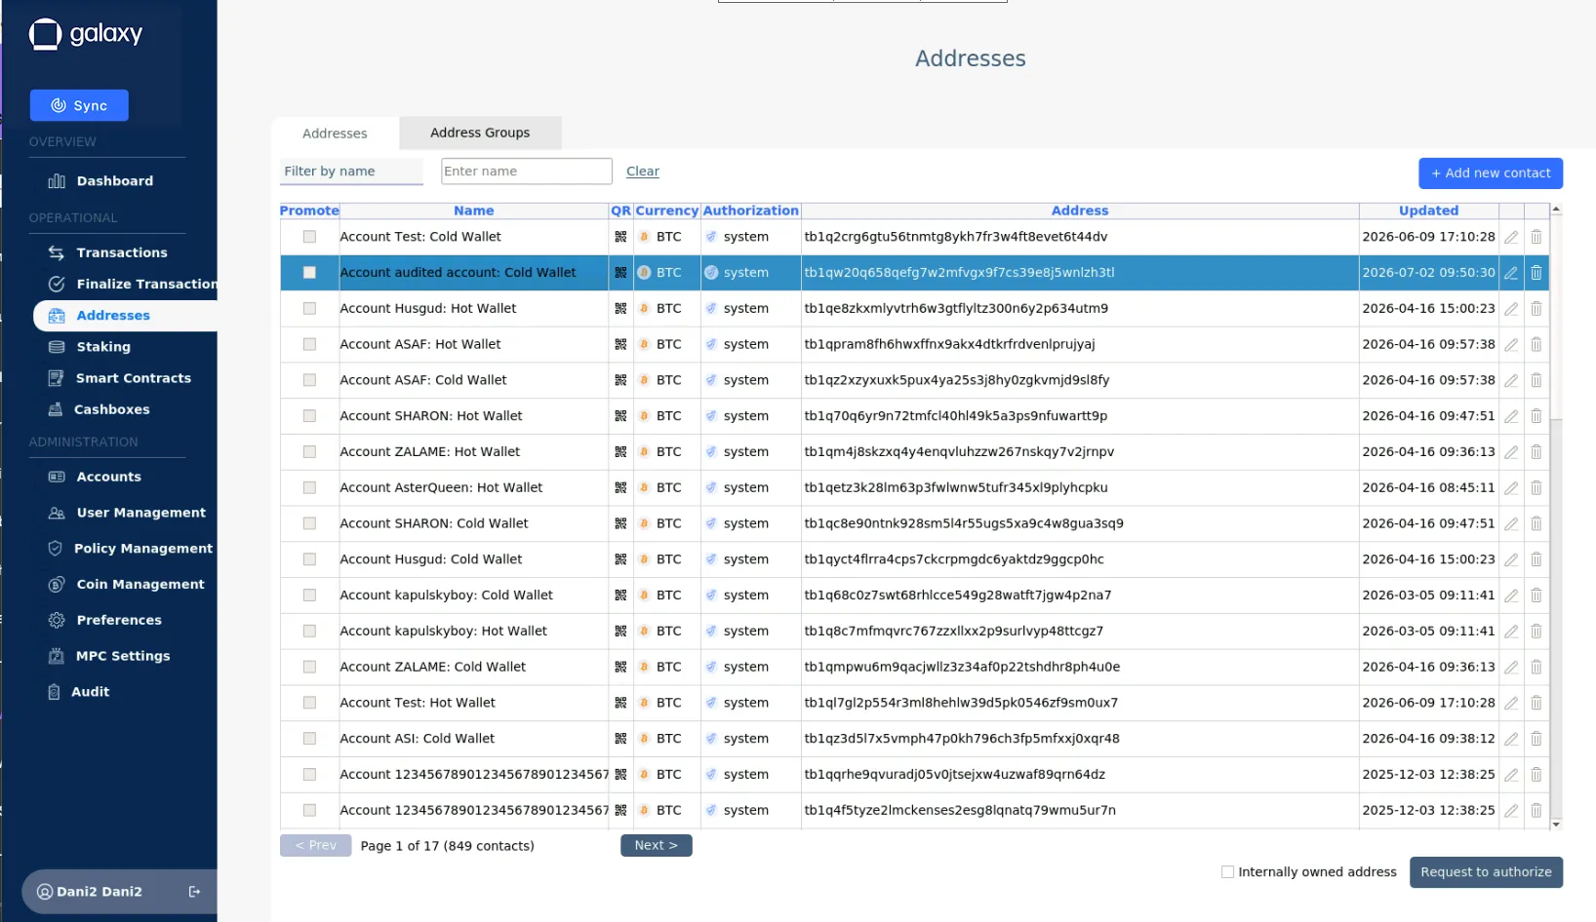Tick promote checkbox for Account ASI: Cold Wallet
1596x922 pixels.
coord(309,739)
